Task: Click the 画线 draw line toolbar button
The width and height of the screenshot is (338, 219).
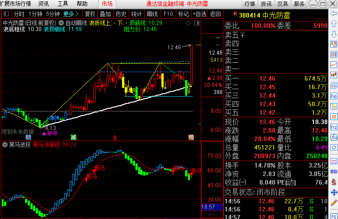Action: click(x=152, y=14)
